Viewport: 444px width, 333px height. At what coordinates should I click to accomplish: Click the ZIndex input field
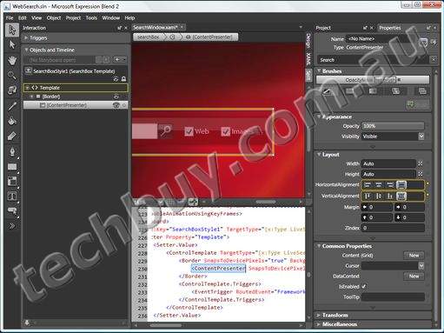click(393, 228)
